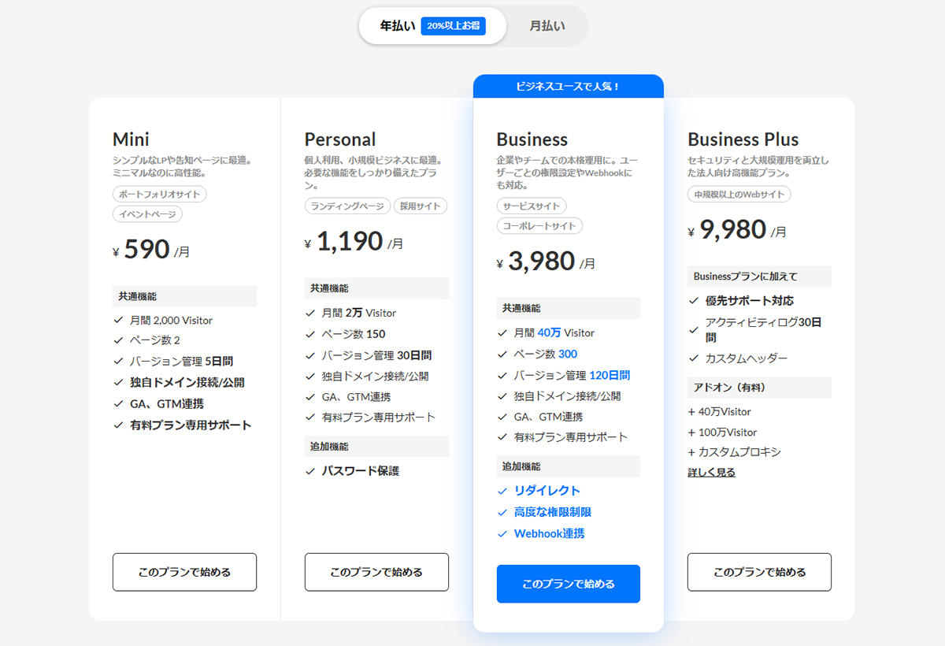Screen dimensions: 945x646
Task: Click the blue このプランで始める on Business plan
Action: point(568,584)
